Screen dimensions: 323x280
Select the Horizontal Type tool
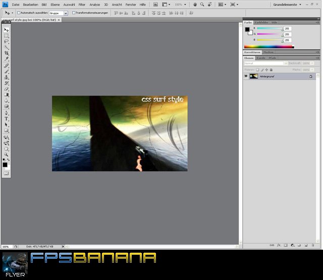(7, 118)
